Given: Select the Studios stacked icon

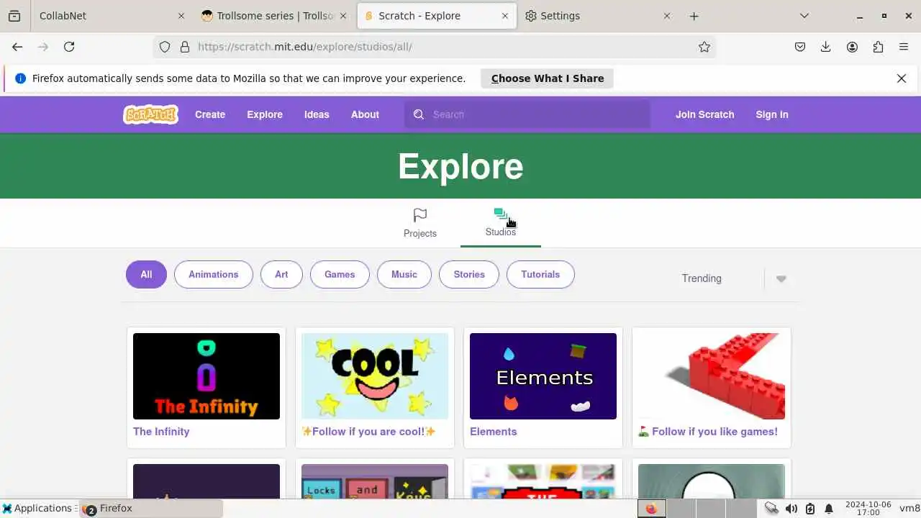Looking at the screenshot, I should pos(501,214).
